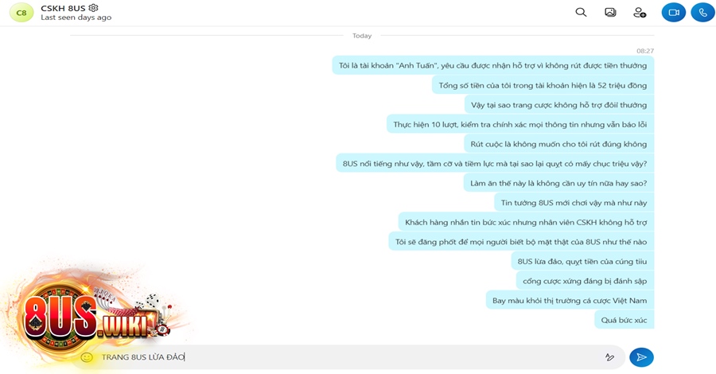This screenshot has width=716, height=374.
Task: Add people to the conversation icon
Action: pos(640,12)
